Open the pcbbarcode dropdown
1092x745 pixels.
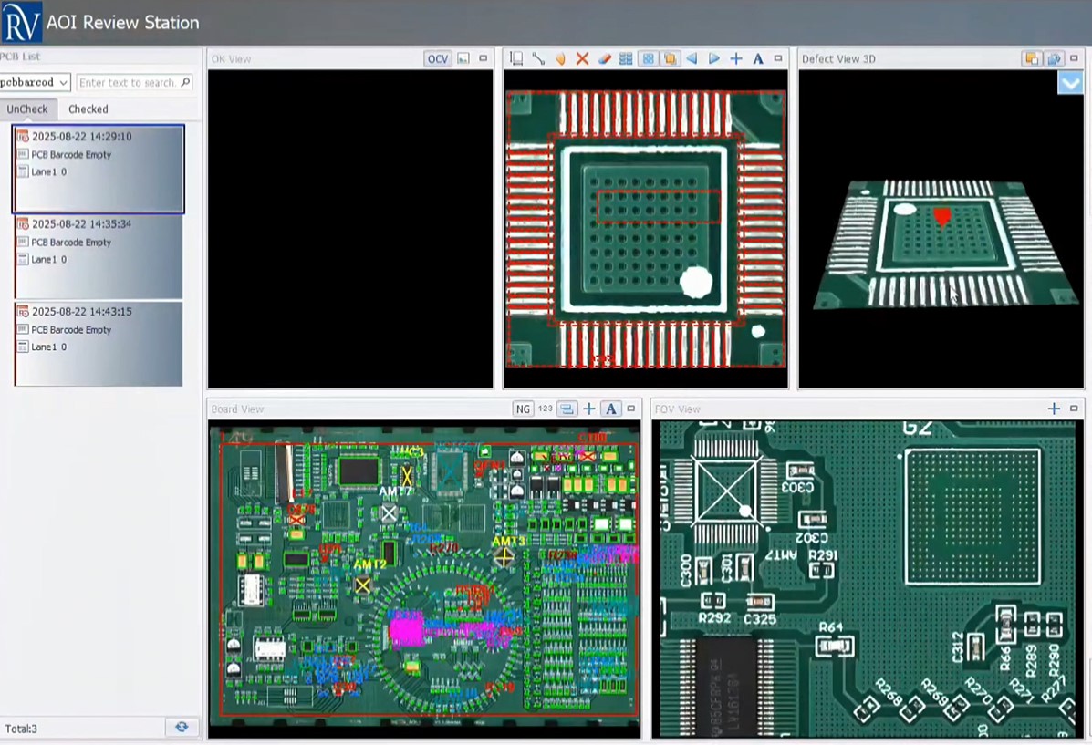[x=36, y=83]
